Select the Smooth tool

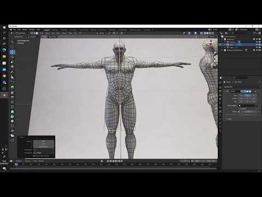pos(12,121)
